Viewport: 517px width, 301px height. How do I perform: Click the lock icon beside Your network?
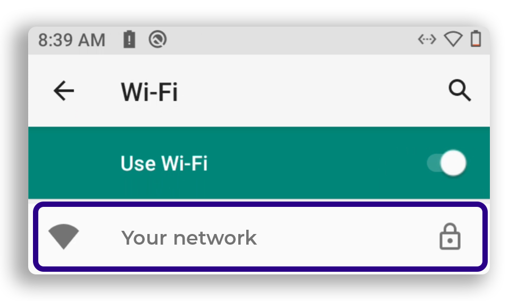pyautogui.click(x=450, y=237)
